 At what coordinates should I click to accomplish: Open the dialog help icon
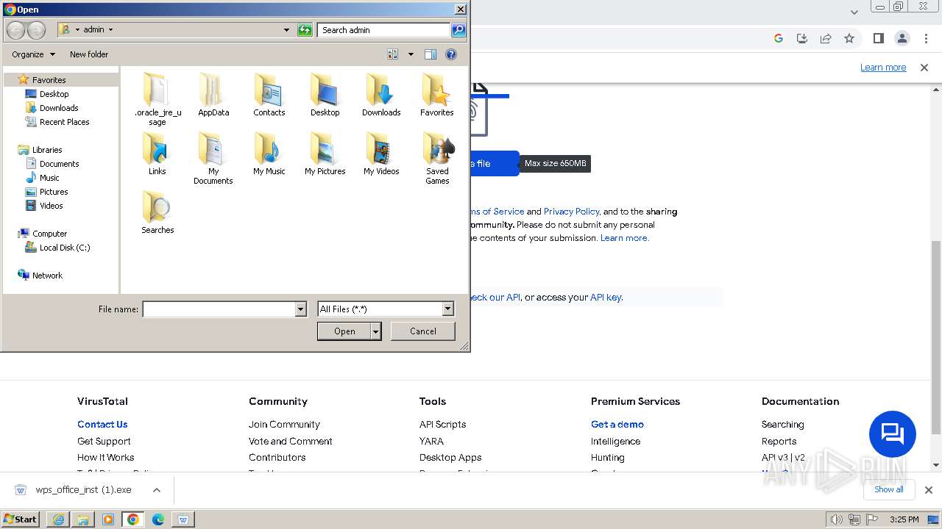(451, 54)
